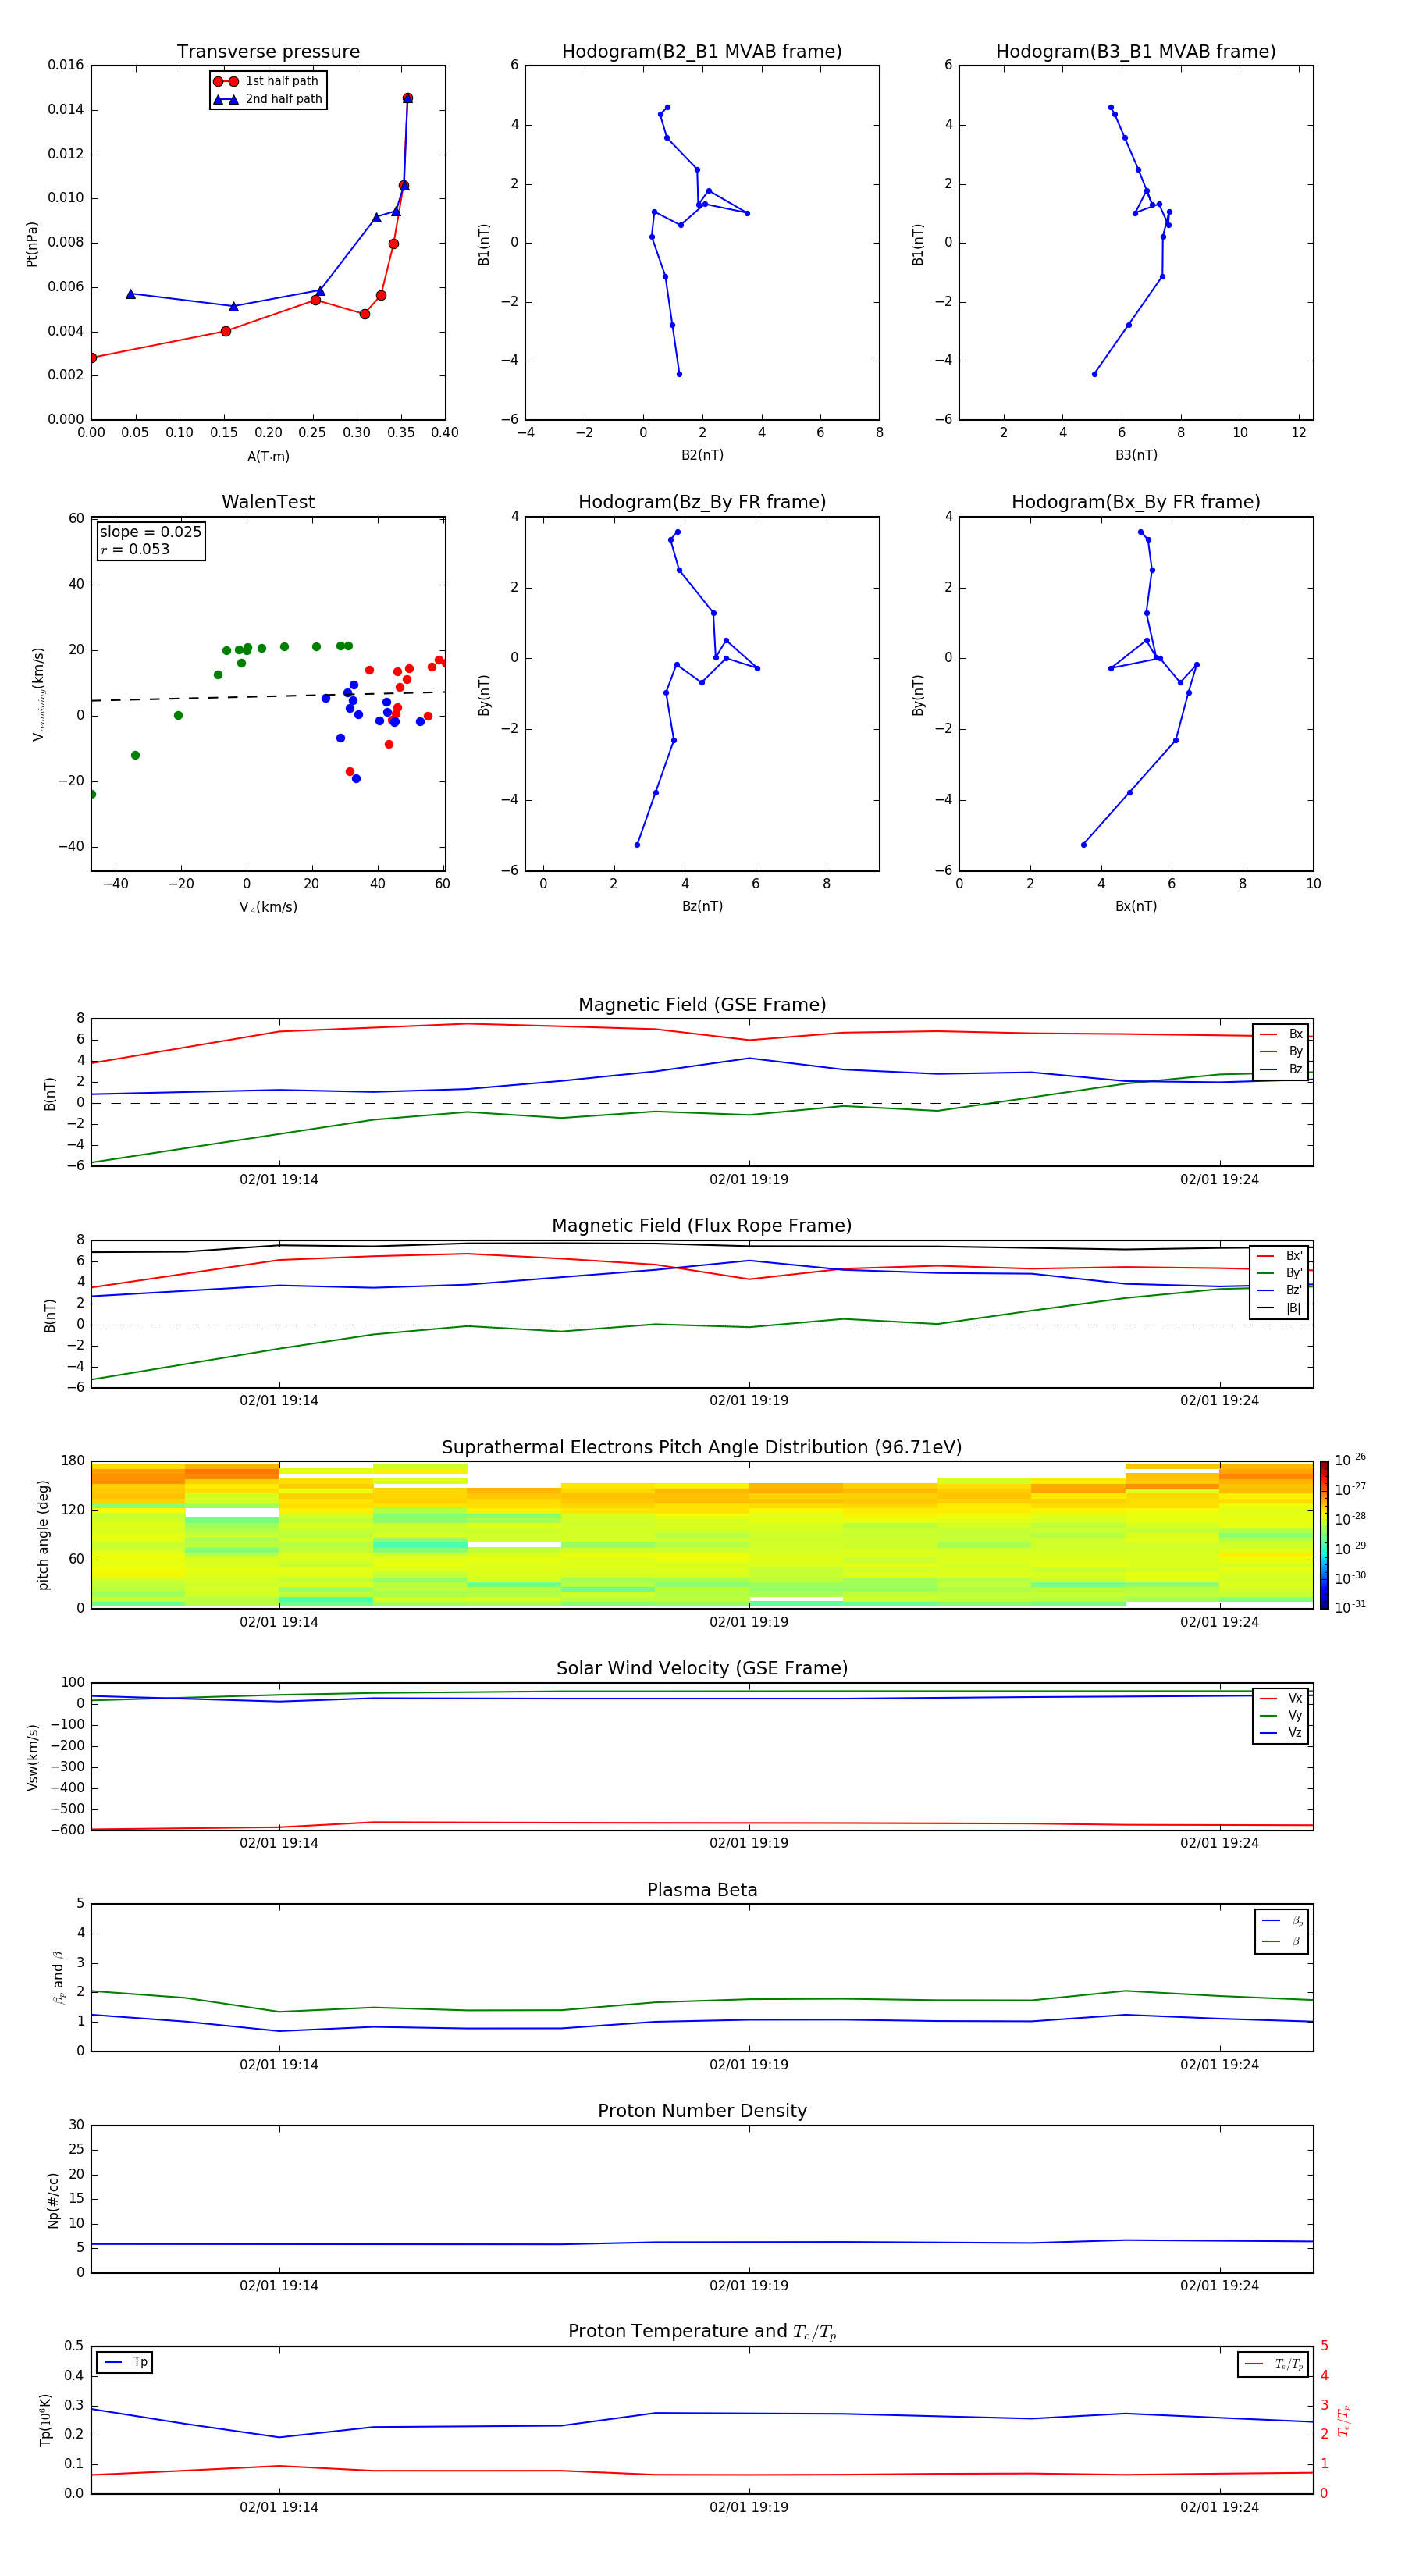1405x2576 pixels.
Task: Click the Suprathermal Electrons Pitch Angle Distribution title
Action: tap(702, 1448)
